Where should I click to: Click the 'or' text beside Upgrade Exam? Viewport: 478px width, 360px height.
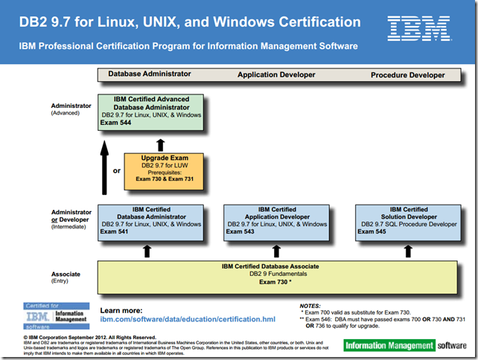click(x=117, y=171)
